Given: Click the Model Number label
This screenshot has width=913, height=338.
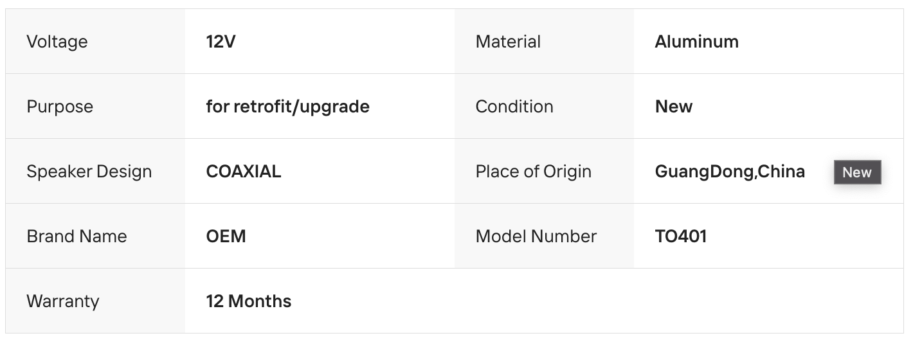Looking at the screenshot, I should point(536,236).
